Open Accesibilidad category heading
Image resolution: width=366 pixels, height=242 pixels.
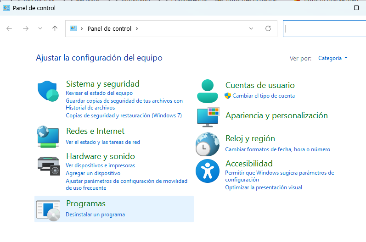coord(249,164)
